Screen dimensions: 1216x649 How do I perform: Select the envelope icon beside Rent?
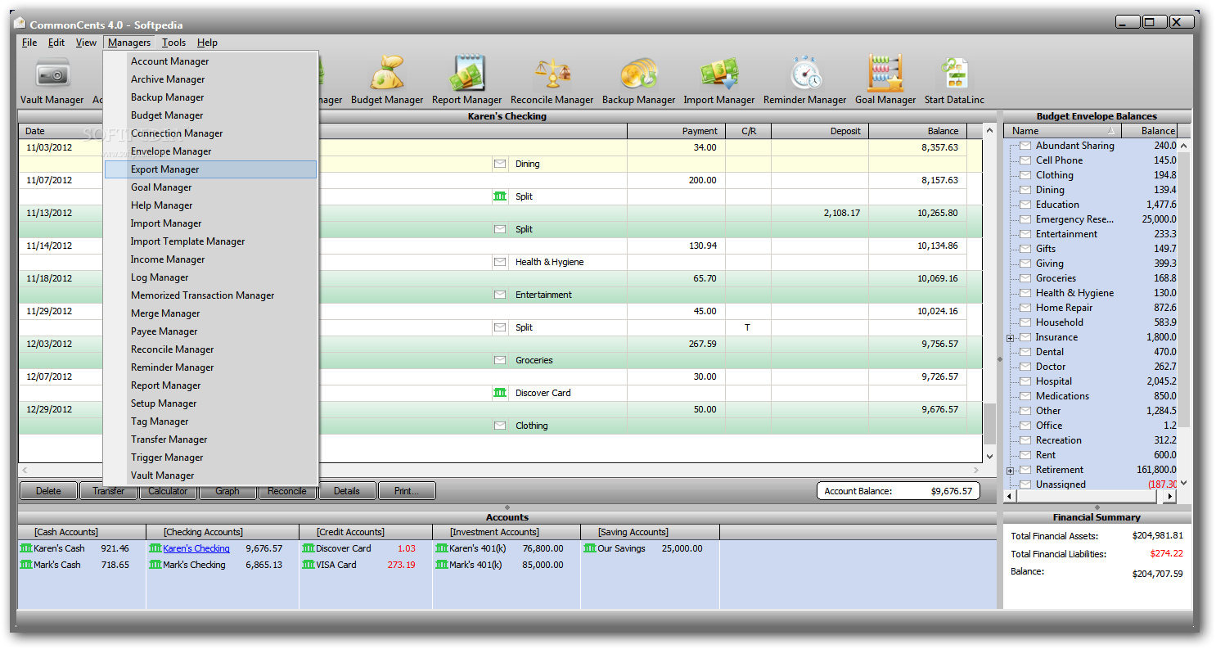pos(1025,455)
